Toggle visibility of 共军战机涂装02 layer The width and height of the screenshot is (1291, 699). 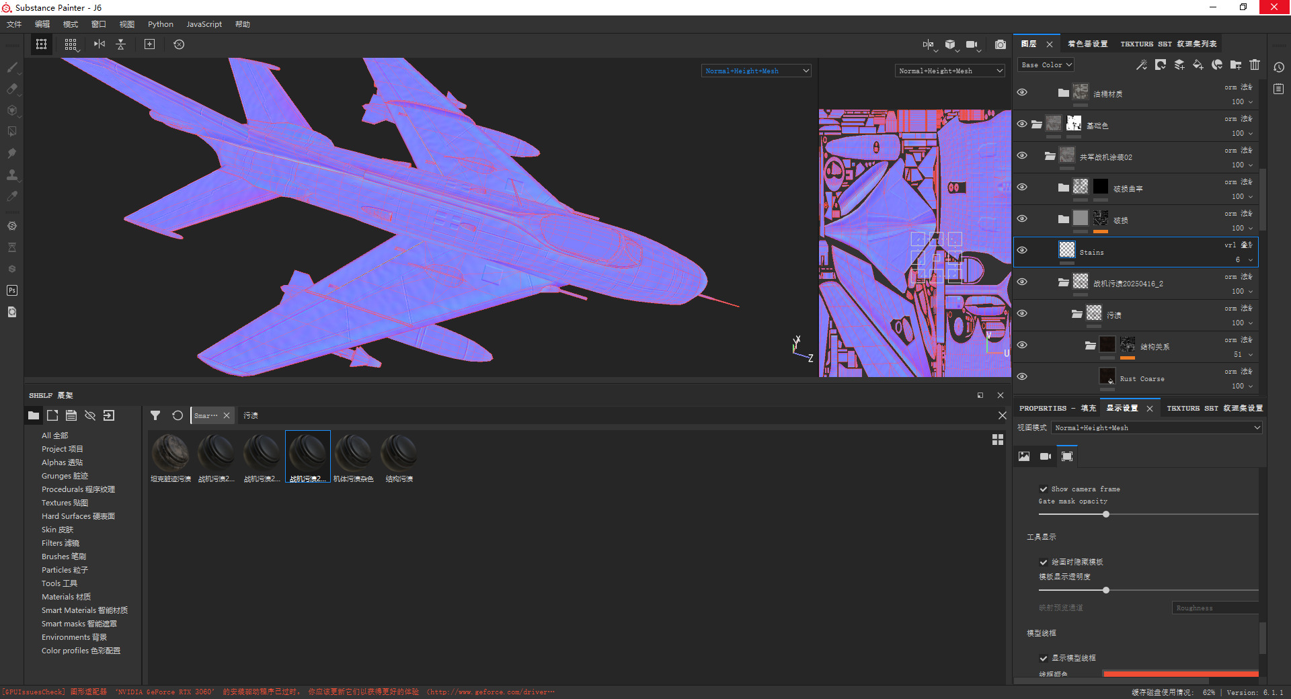[x=1022, y=156]
